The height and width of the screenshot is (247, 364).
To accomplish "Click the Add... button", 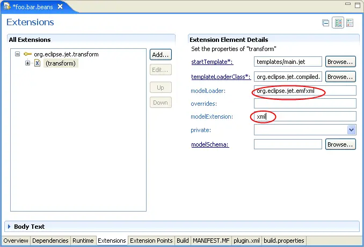I will coord(161,55).
